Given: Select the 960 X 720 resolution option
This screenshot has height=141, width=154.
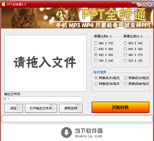Looking at the screenshot, I should 104,43.
